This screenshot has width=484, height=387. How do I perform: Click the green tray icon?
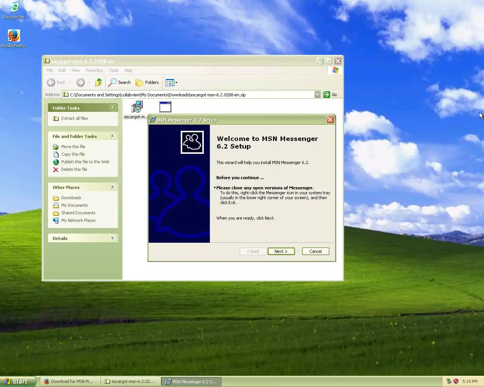click(x=449, y=381)
